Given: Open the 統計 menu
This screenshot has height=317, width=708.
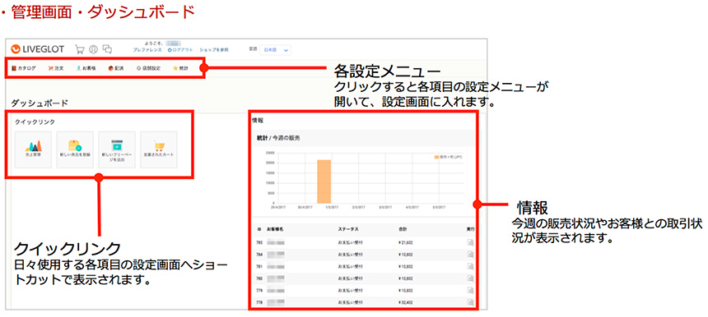Looking at the screenshot, I should click(x=180, y=68).
